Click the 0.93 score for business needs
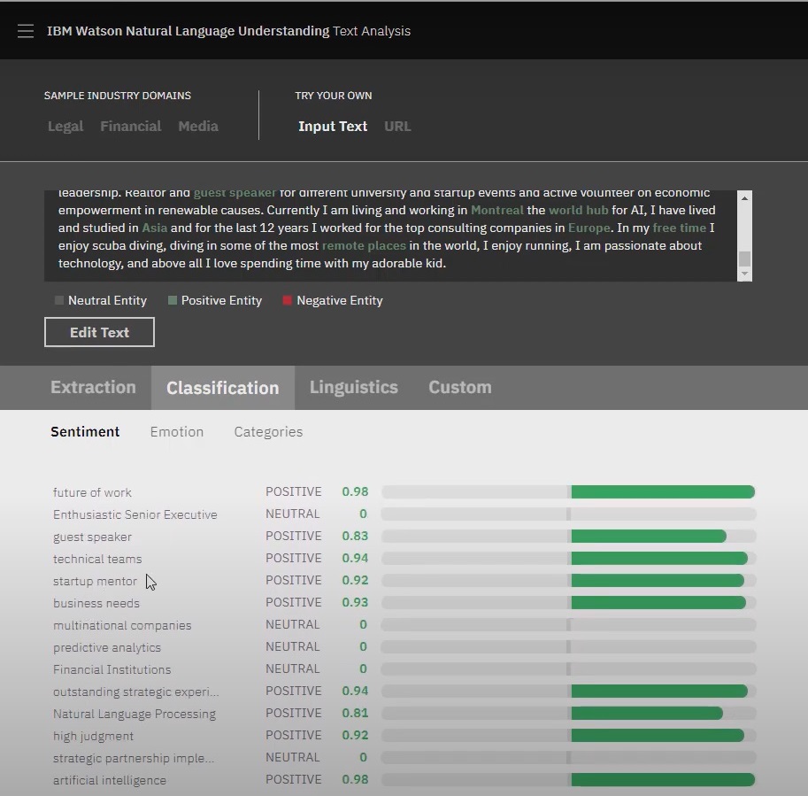 click(355, 602)
